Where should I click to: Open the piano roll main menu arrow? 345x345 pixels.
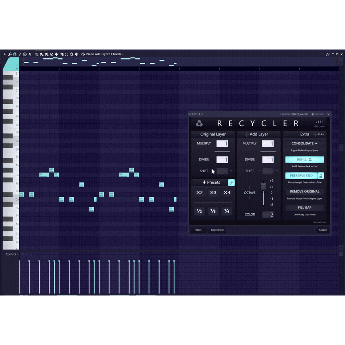pyautogui.click(x=5, y=54)
